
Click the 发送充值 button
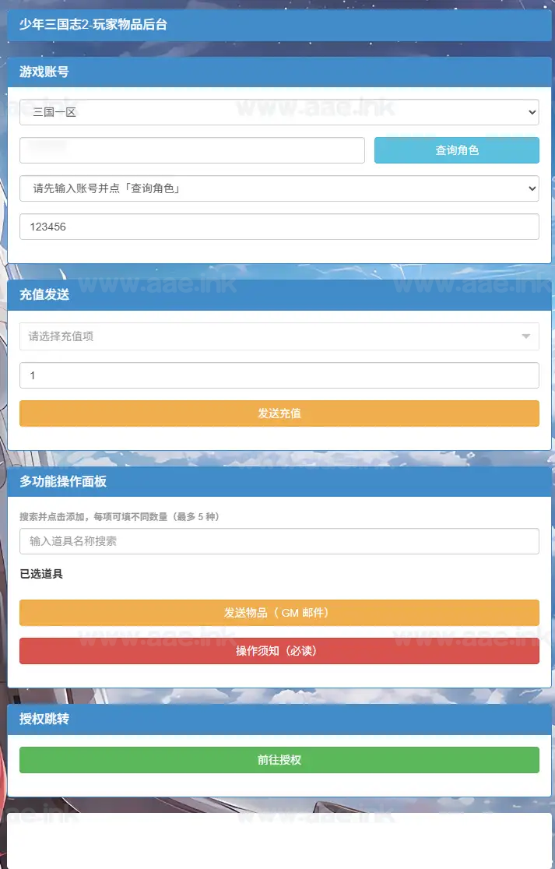click(x=279, y=413)
